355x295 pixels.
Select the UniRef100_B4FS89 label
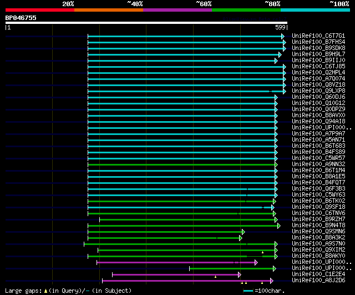pos(318,152)
